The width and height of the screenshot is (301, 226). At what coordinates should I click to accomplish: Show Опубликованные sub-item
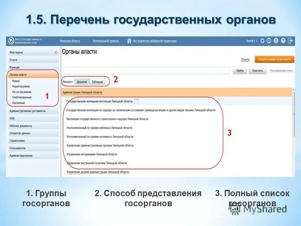[22, 98]
